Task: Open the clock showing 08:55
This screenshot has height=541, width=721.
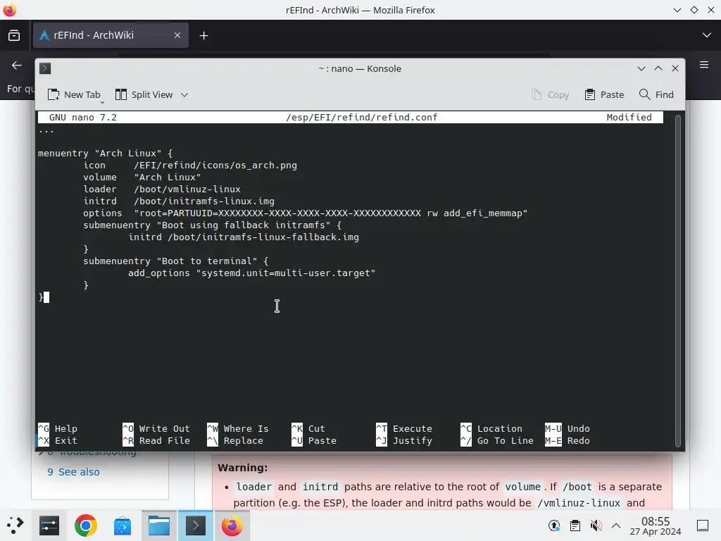Action: [656, 526]
